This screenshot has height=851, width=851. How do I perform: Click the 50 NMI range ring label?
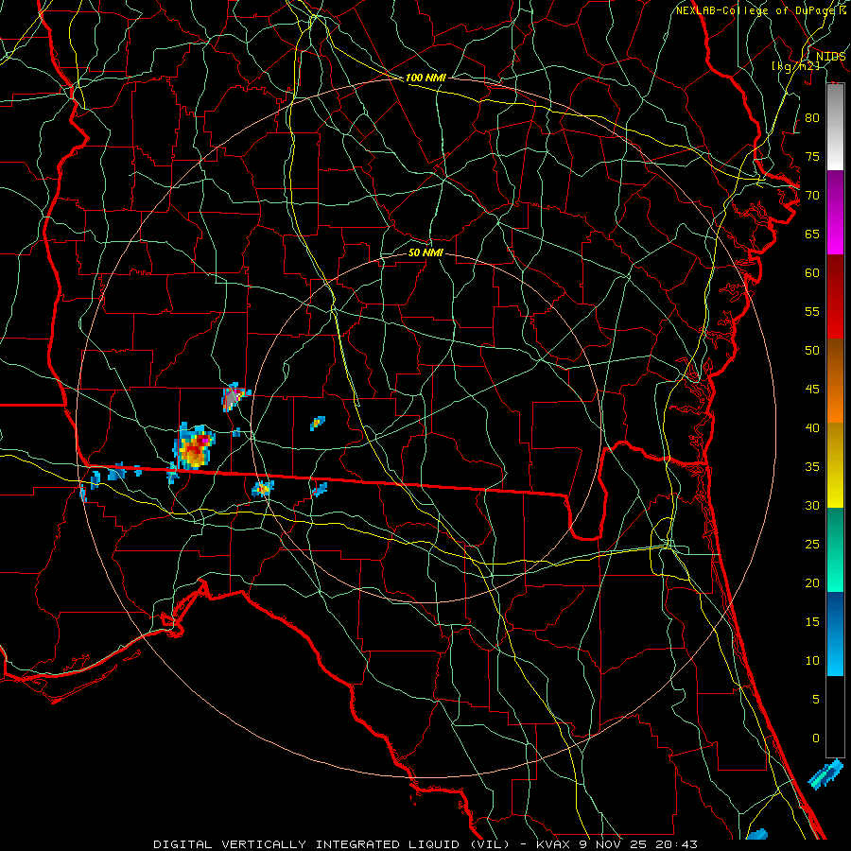click(x=425, y=252)
